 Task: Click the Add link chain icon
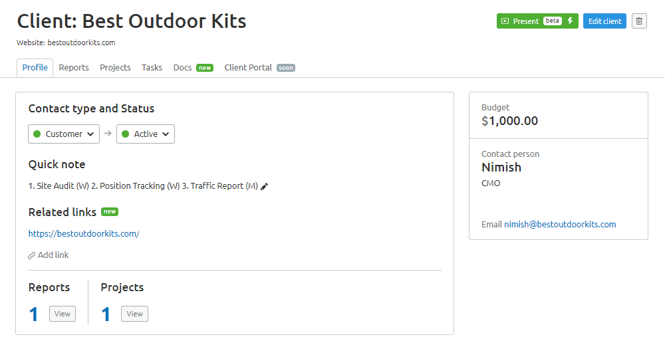click(x=31, y=255)
